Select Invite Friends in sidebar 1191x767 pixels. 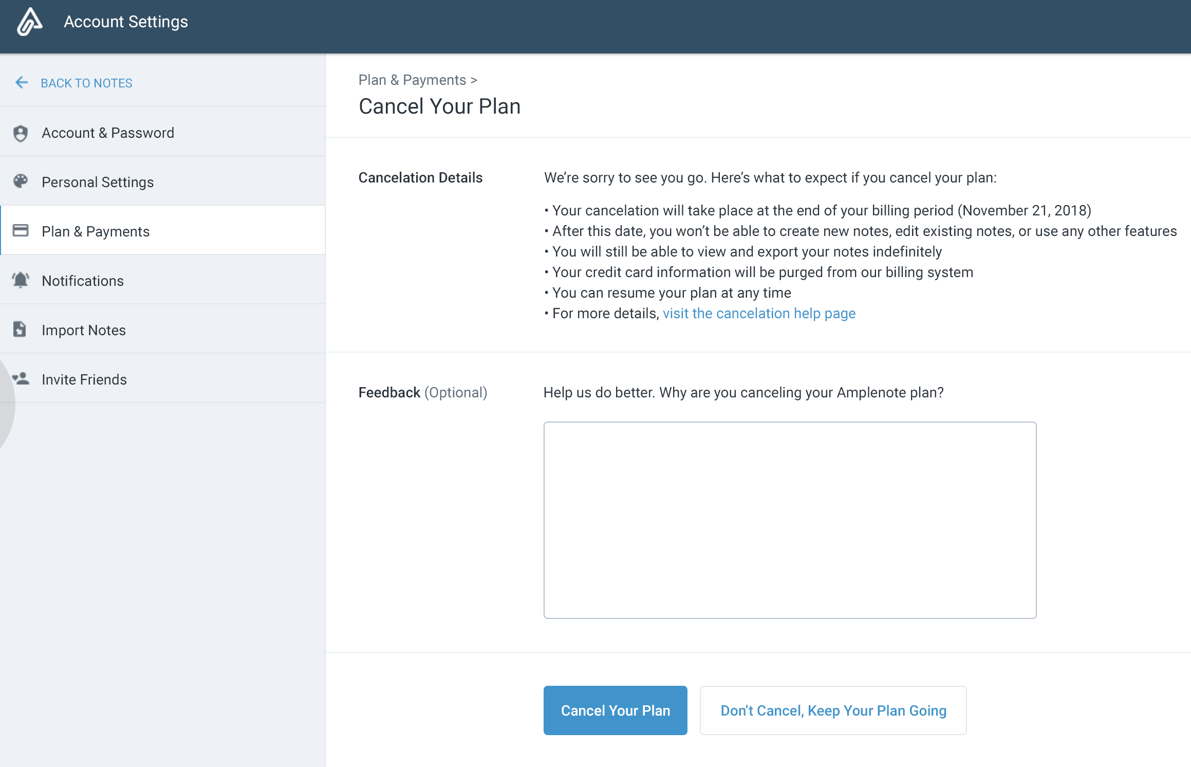pos(84,379)
